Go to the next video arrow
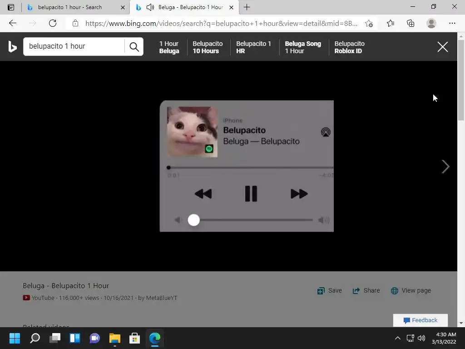Image resolution: width=465 pixels, height=349 pixels. point(445,166)
